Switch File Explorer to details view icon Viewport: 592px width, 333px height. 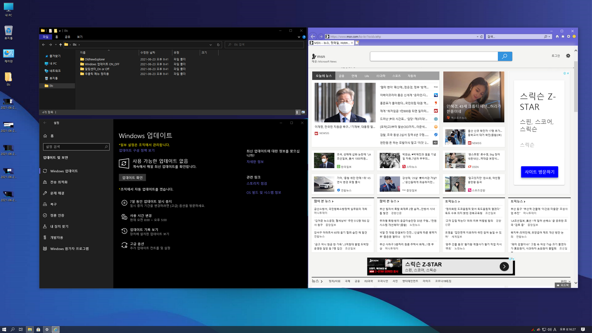[x=297, y=112]
